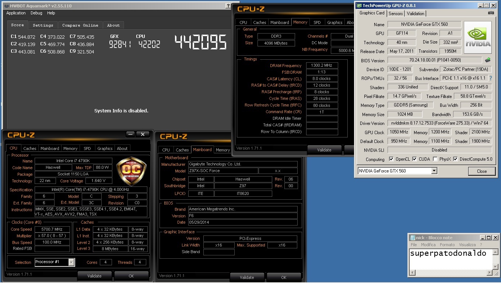Select the Graphics Card tab in GPU-Z

coord(372,13)
